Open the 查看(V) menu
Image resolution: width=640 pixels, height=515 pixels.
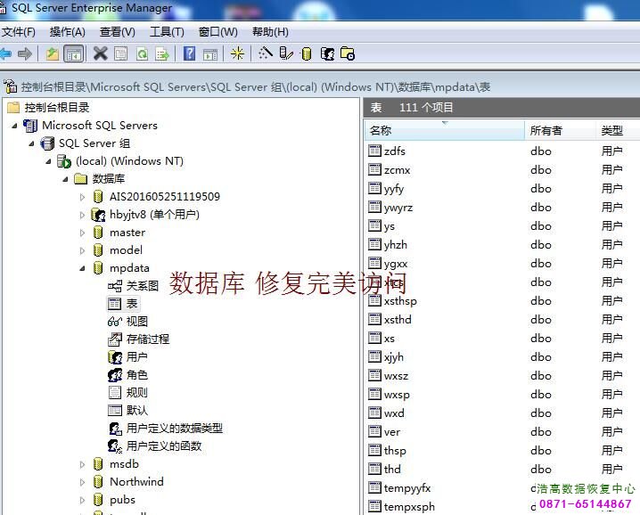pyautogui.click(x=117, y=32)
